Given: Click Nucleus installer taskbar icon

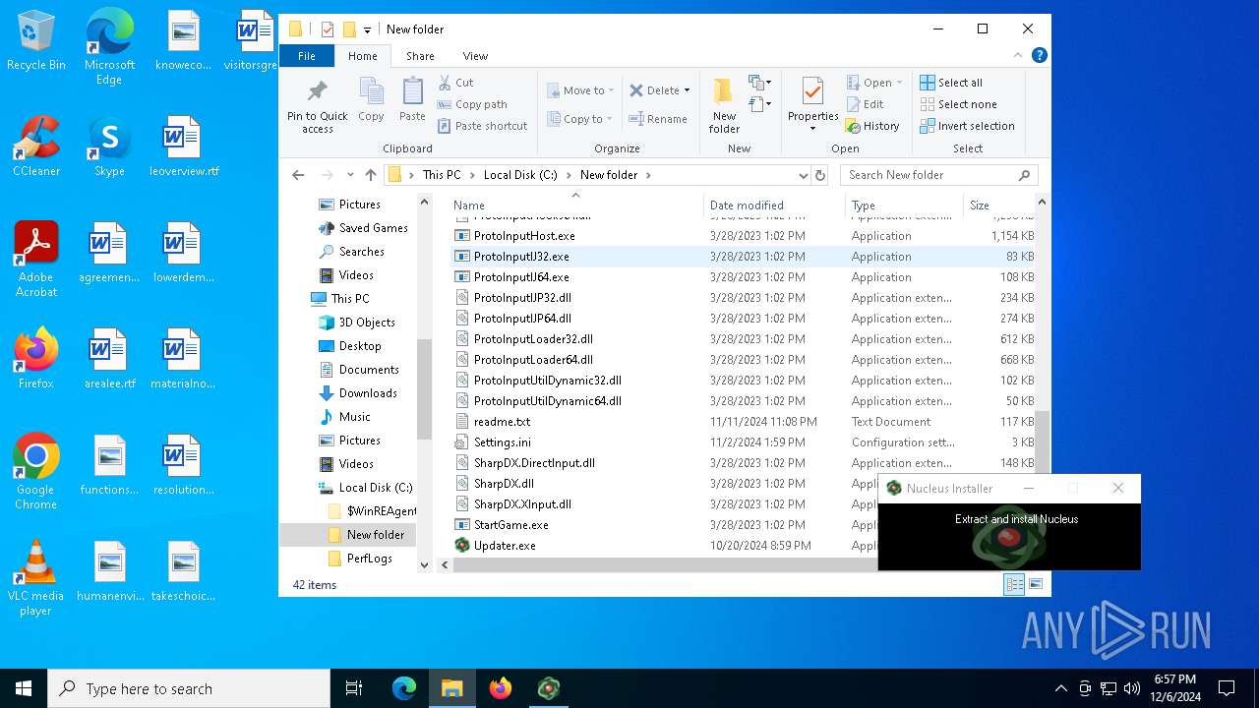Looking at the screenshot, I should (548, 688).
